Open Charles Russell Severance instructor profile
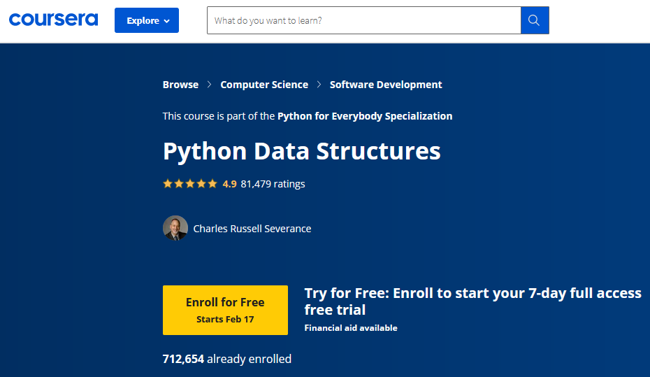 click(252, 229)
